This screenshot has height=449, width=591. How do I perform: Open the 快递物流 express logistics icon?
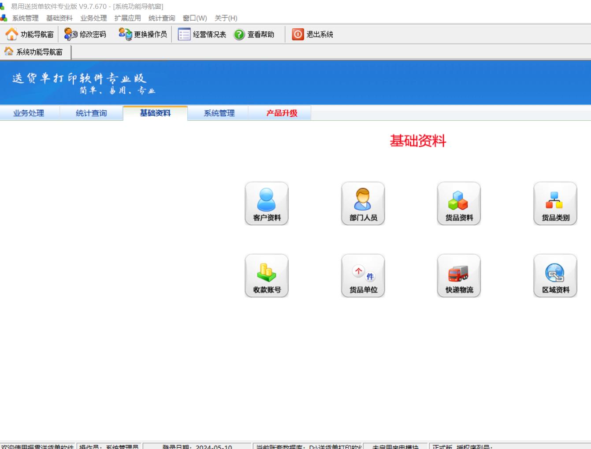point(459,276)
